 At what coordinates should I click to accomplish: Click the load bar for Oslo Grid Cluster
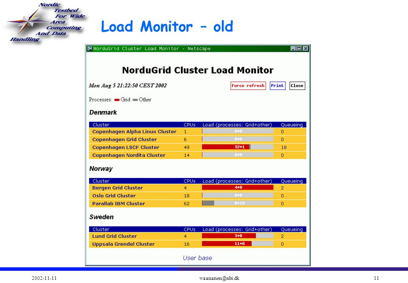point(238,195)
